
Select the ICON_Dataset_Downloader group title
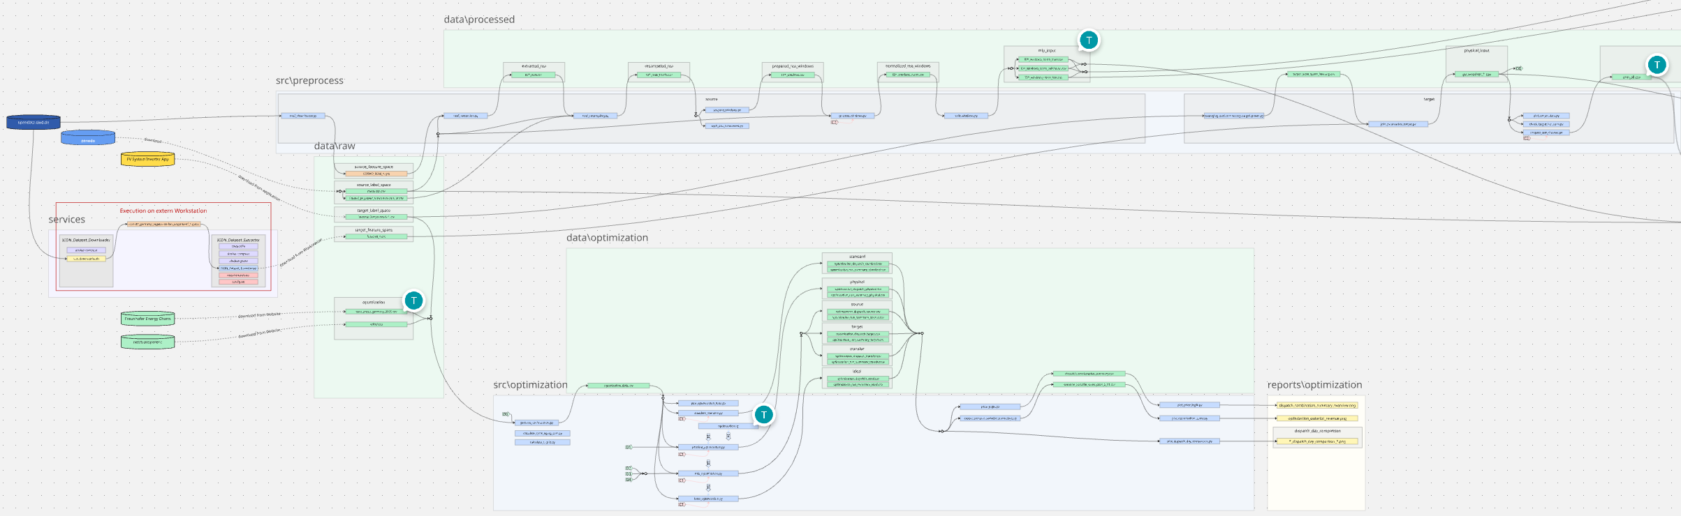pyautogui.click(x=86, y=240)
